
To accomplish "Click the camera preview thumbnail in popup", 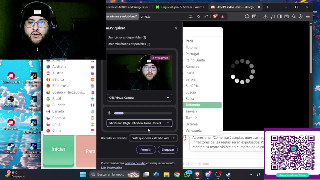I will pos(139,72).
